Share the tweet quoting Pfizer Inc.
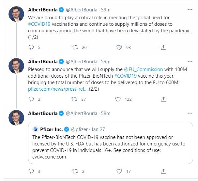 click(x=163, y=171)
